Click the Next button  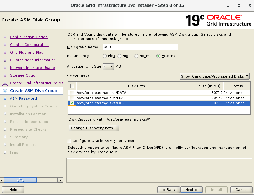click(191, 190)
